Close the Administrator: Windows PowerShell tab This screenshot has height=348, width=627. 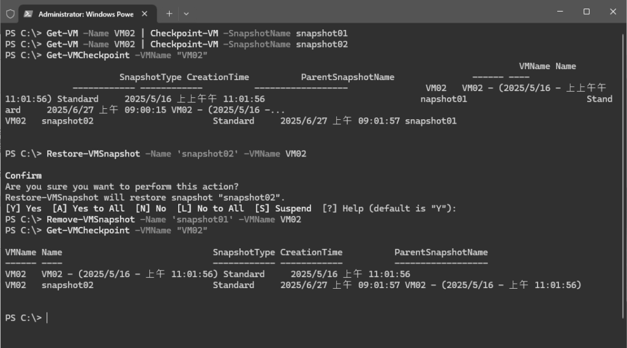[x=145, y=13]
